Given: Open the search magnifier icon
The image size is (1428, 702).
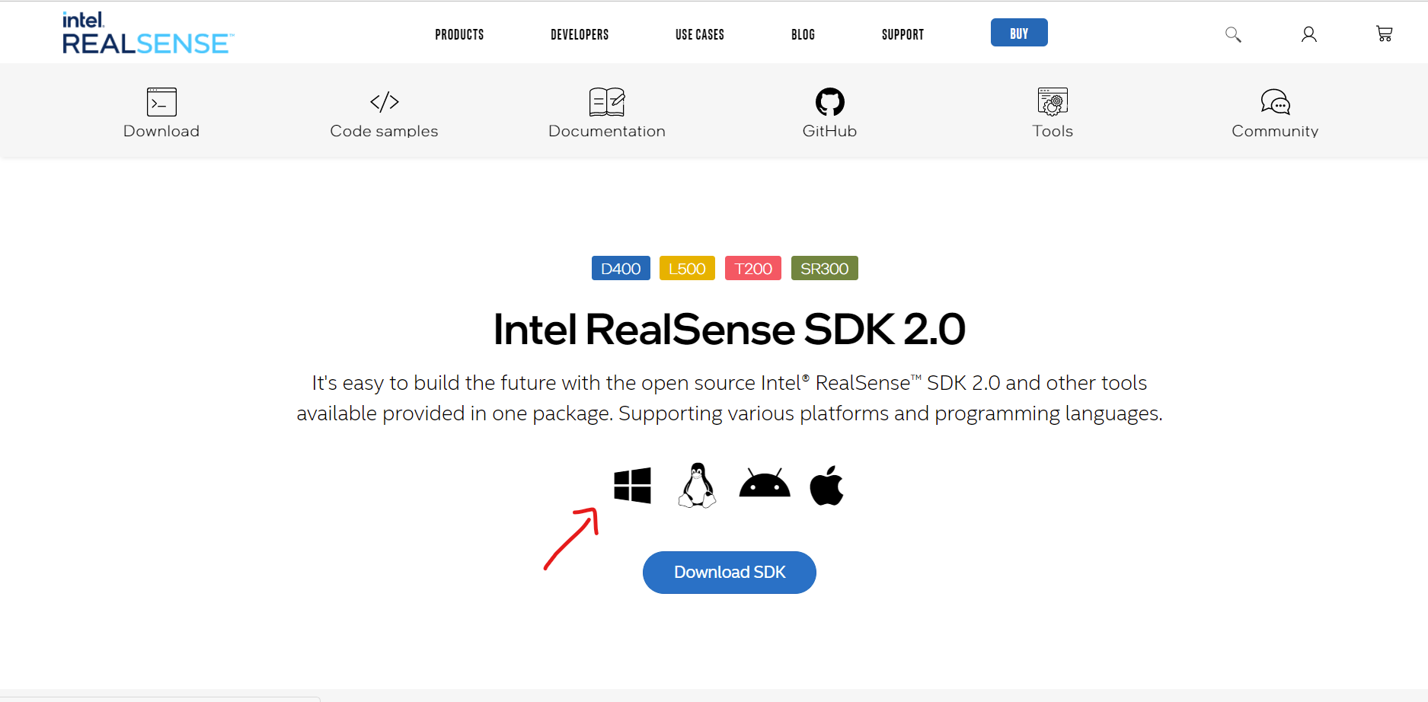Looking at the screenshot, I should 1233,34.
